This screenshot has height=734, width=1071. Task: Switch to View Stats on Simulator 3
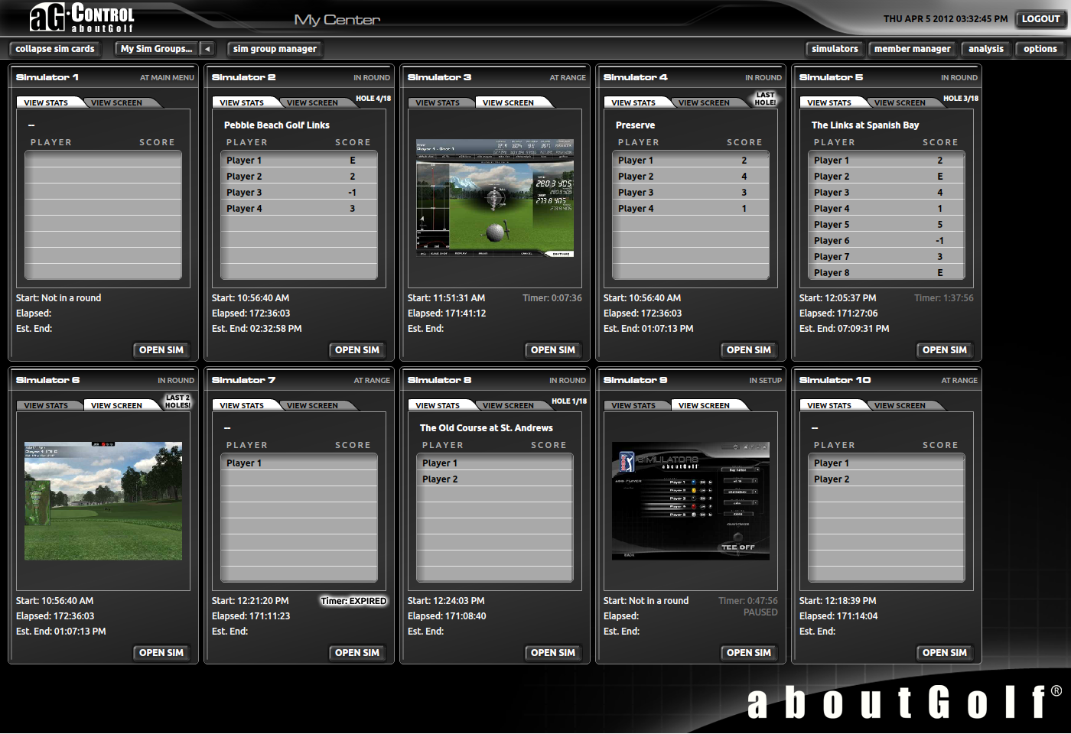[x=438, y=102]
